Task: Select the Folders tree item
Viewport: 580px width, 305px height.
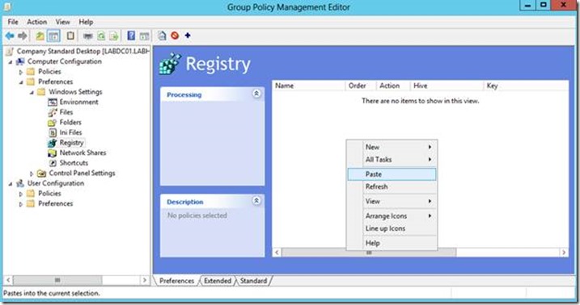Action: tap(70, 123)
